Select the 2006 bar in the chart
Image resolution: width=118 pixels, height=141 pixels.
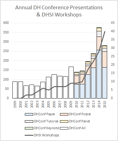pyautogui.click(x=54, y=86)
